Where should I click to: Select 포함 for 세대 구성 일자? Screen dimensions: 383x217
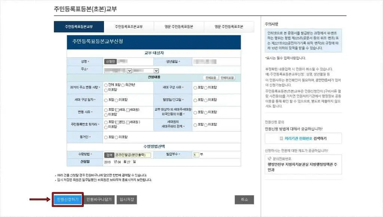(x=106, y=100)
